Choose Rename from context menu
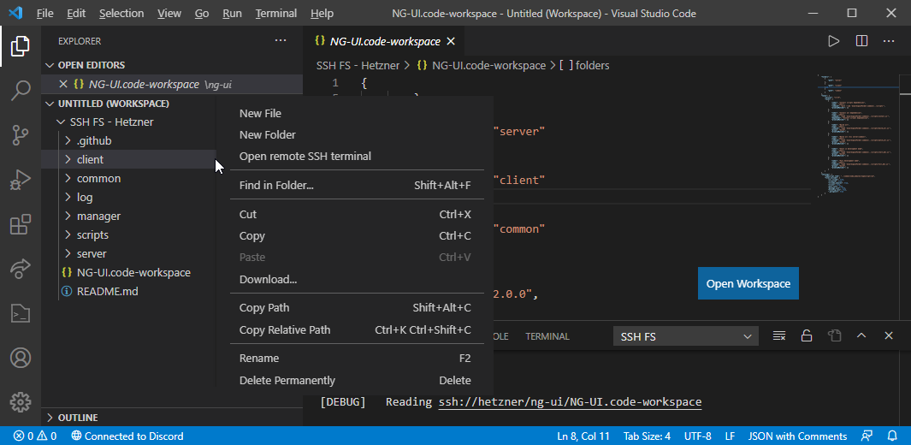 coord(355,359)
